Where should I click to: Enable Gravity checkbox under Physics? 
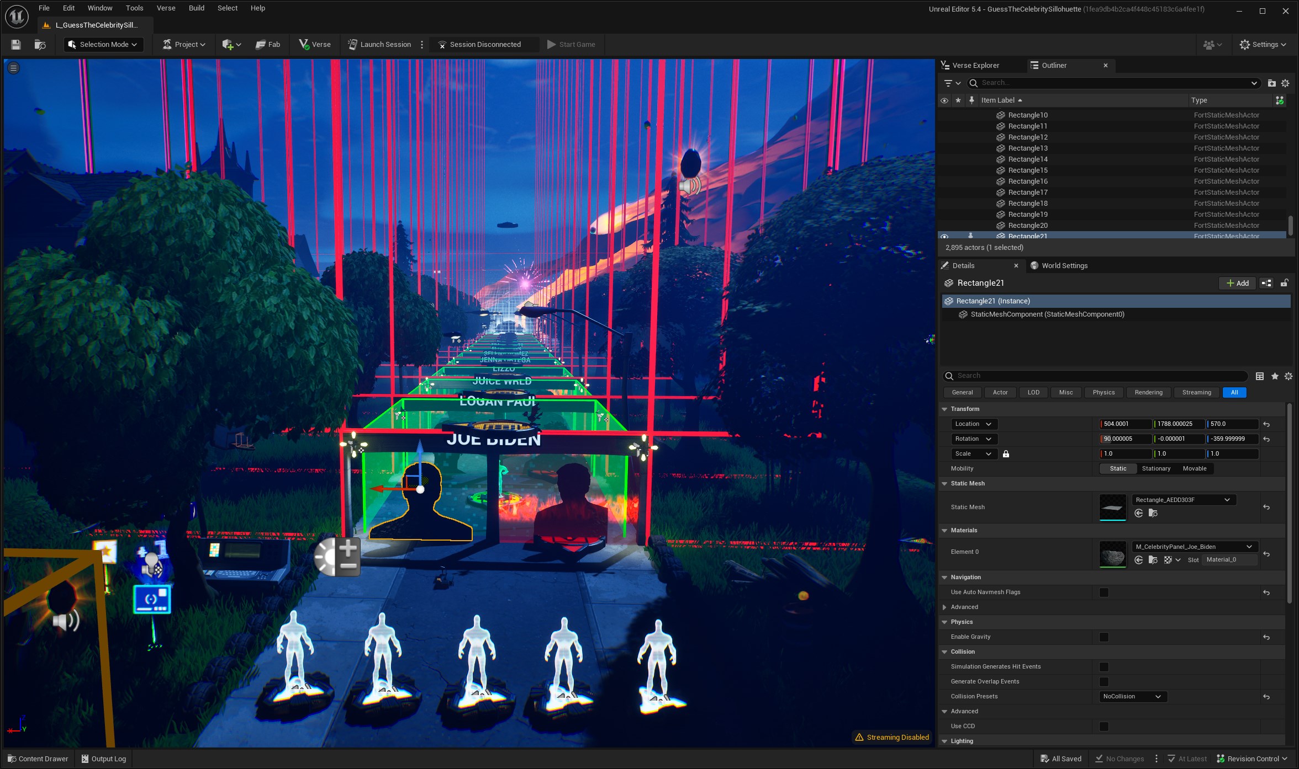click(x=1104, y=637)
